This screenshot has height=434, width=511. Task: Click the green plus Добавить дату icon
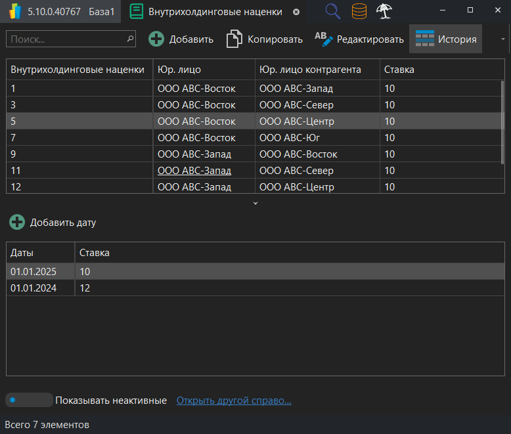pyautogui.click(x=17, y=223)
